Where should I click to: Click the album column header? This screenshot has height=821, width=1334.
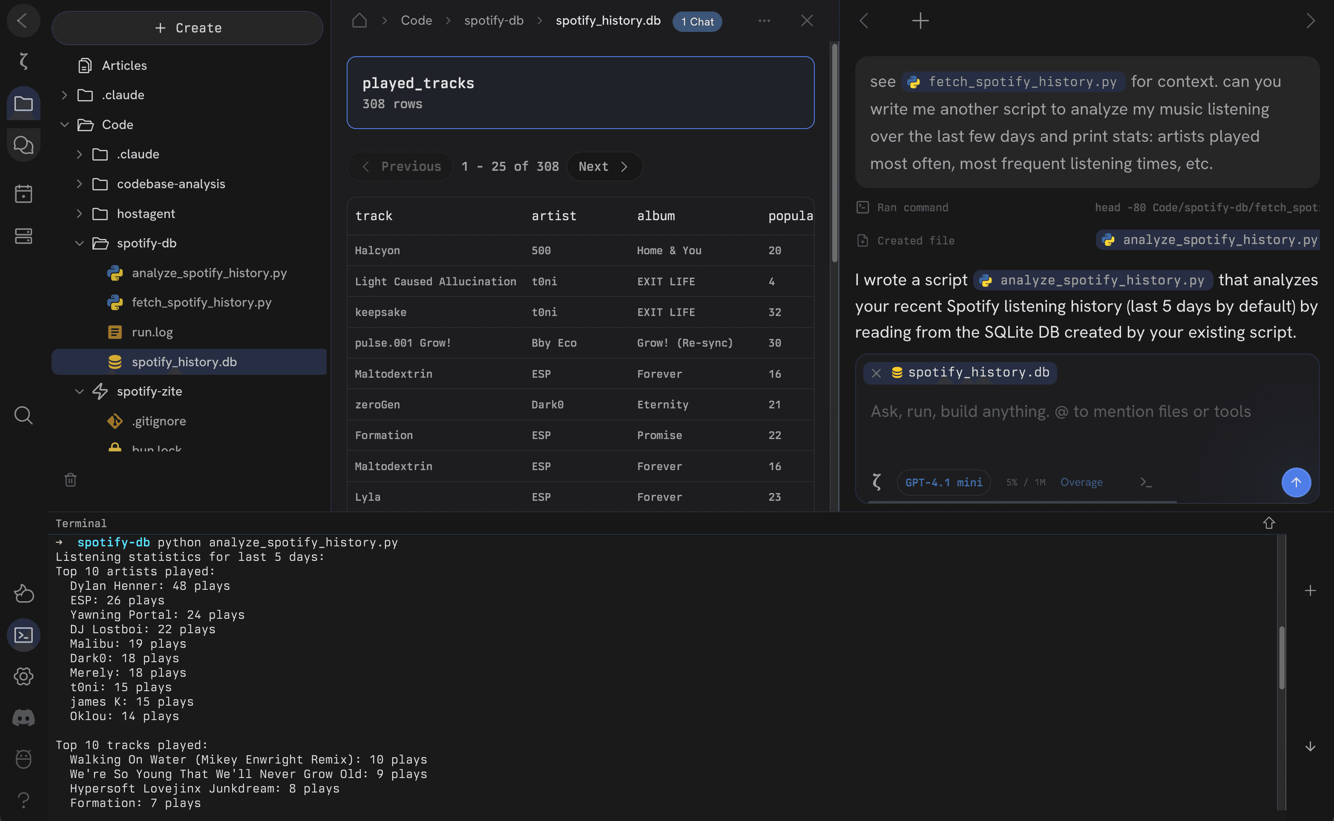(656, 216)
